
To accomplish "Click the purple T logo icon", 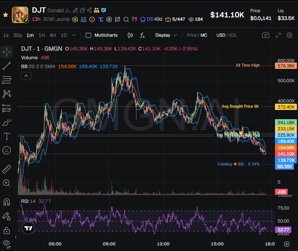I will coord(100,19).
